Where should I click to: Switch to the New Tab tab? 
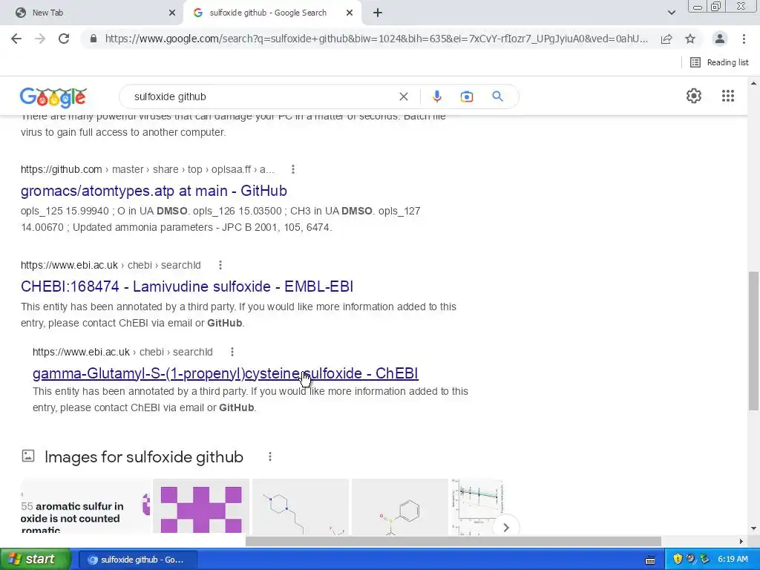coord(92,13)
